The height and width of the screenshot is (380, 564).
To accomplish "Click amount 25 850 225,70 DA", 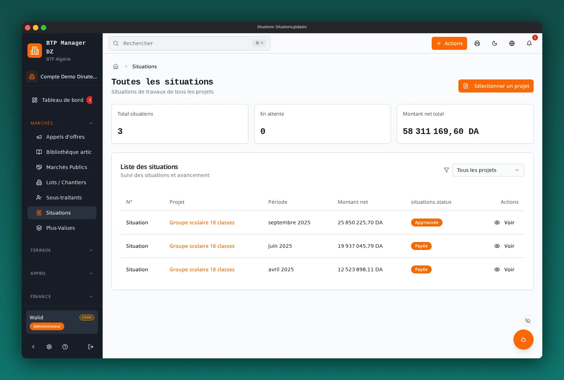I will click(360, 223).
